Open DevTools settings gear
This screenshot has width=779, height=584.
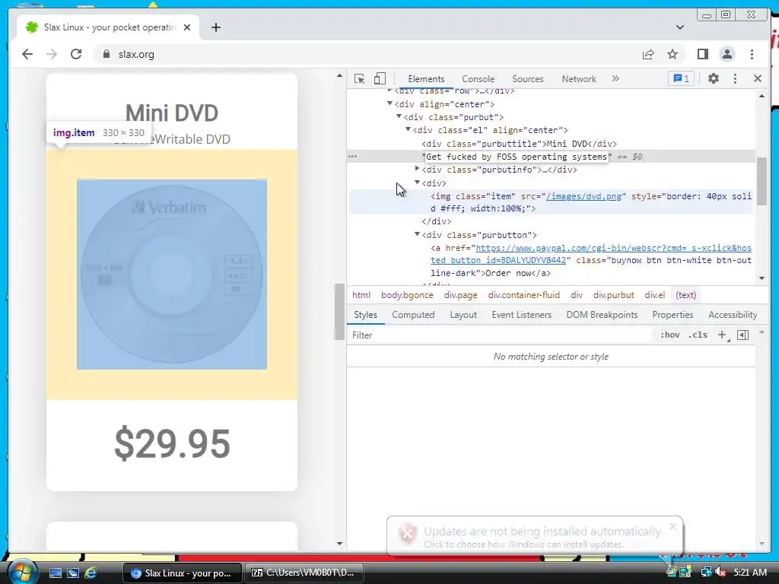pyautogui.click(x=714, y=78)
